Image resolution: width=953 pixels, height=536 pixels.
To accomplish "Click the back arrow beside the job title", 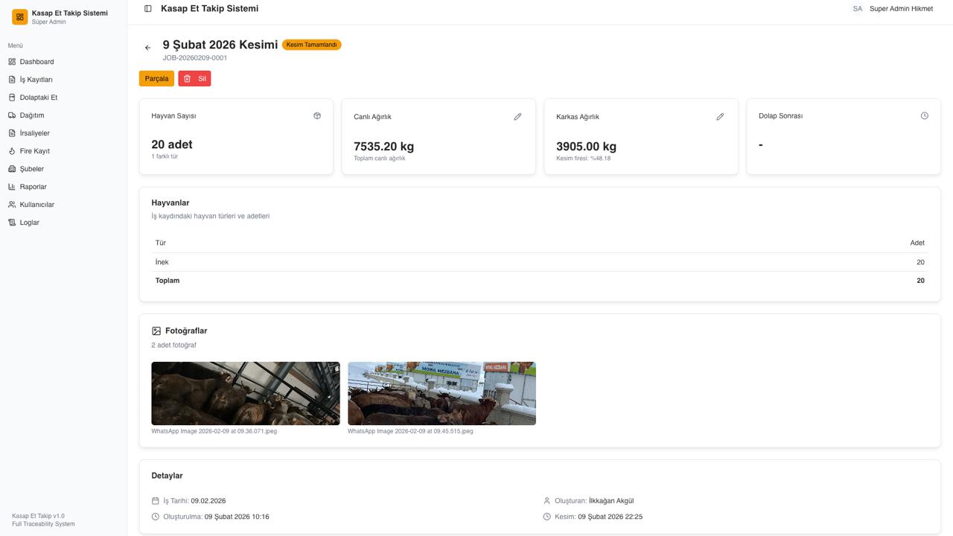I will 147,48.
